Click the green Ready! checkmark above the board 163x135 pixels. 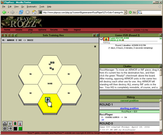tap(16, 35)
